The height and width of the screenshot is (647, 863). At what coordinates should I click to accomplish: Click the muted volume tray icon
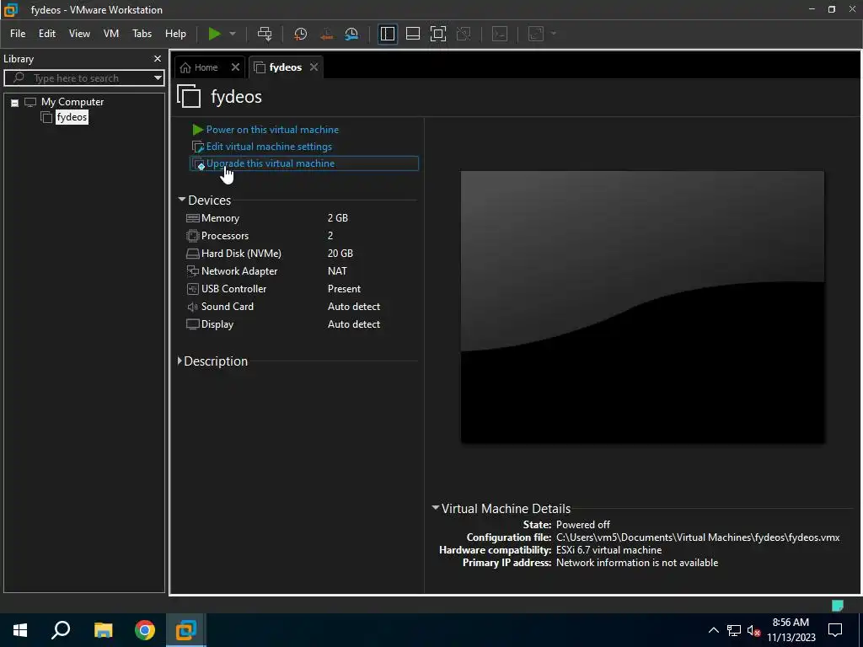tap(753, 630)
